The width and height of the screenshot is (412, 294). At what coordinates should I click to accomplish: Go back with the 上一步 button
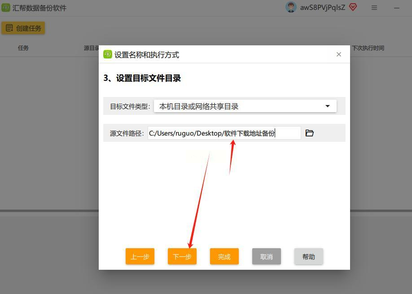(140, 256)
